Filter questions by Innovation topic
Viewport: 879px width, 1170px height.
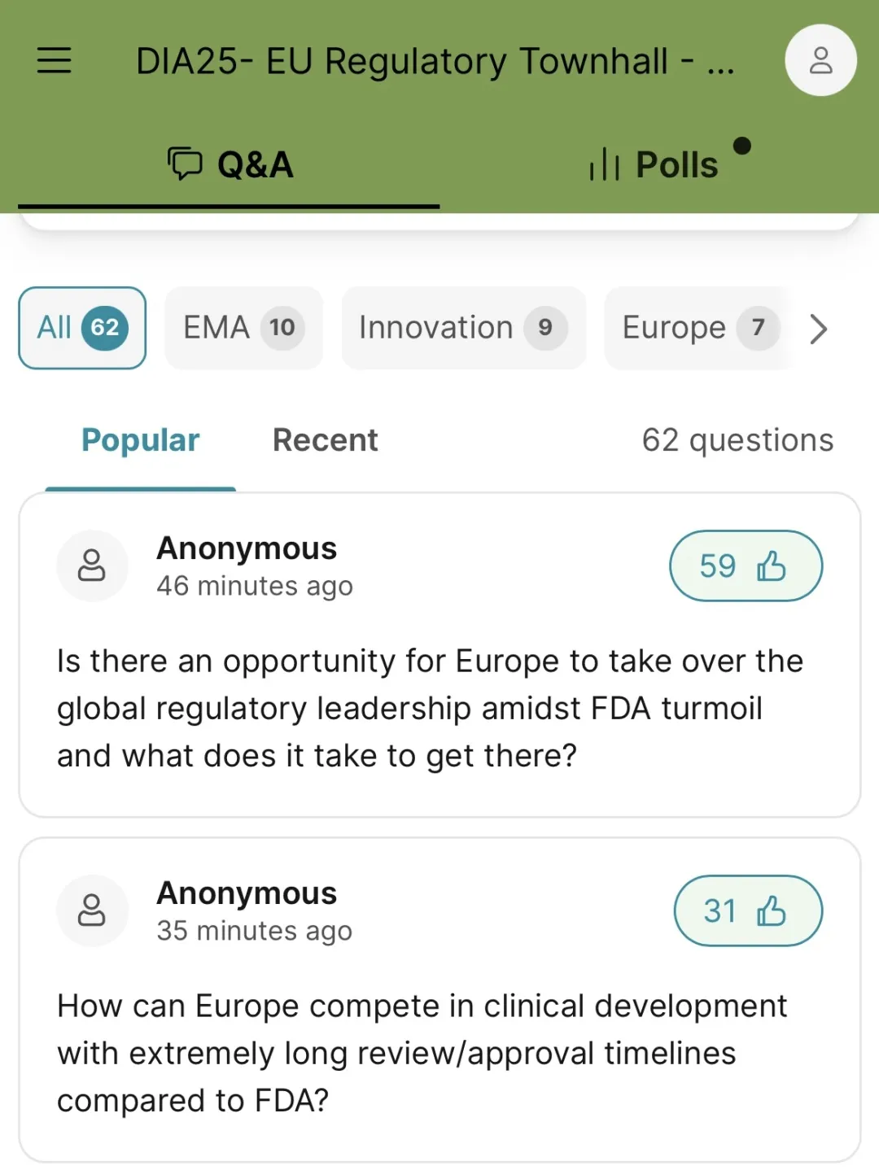click(463, 328)
